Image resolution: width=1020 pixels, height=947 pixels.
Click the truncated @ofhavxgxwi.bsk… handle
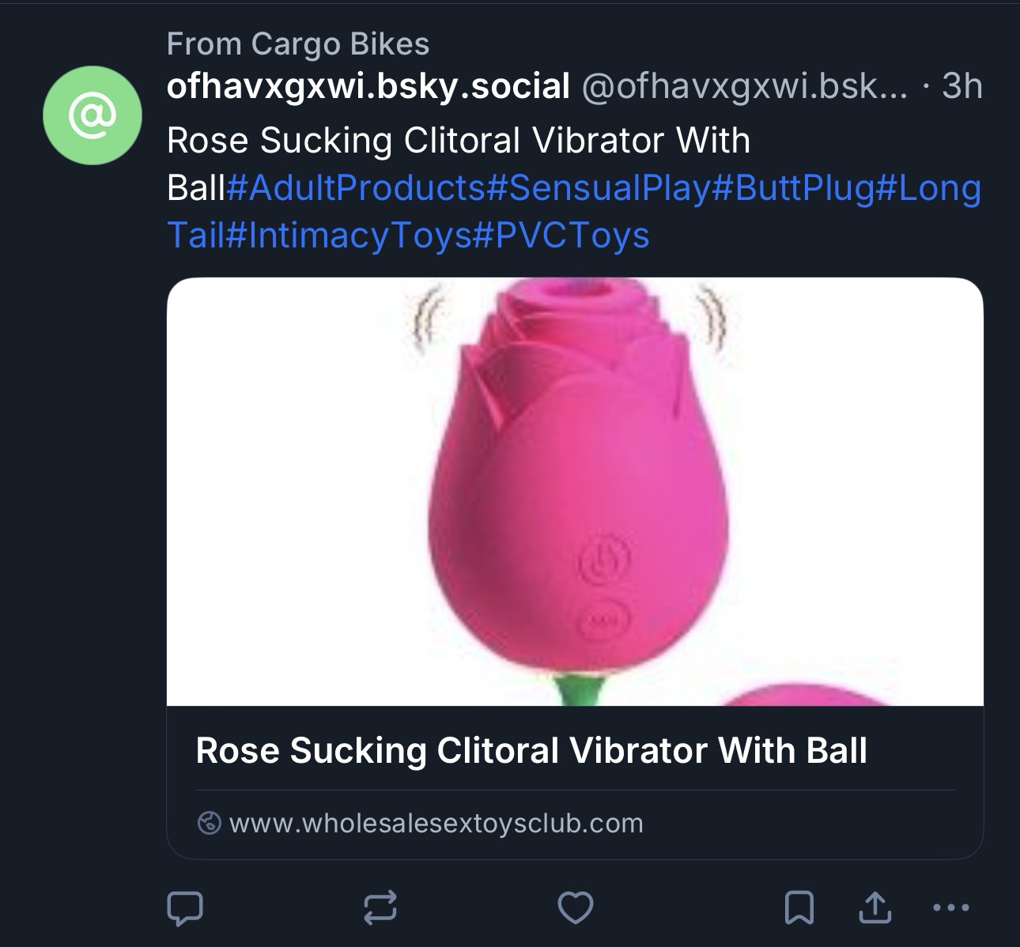pos(745,85)
